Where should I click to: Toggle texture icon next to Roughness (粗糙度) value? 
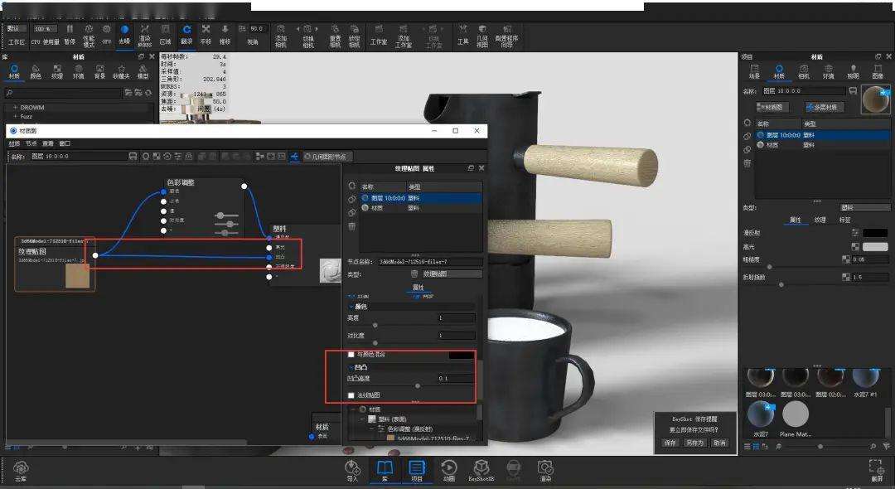846,259
